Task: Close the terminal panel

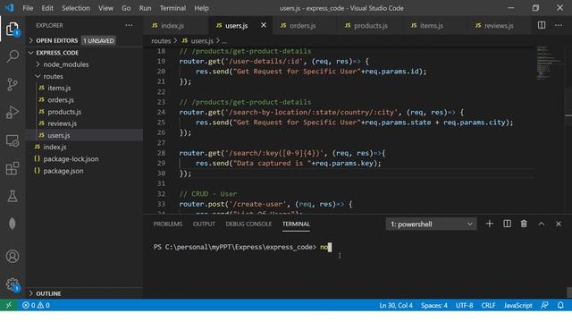Action: [559, 224]
